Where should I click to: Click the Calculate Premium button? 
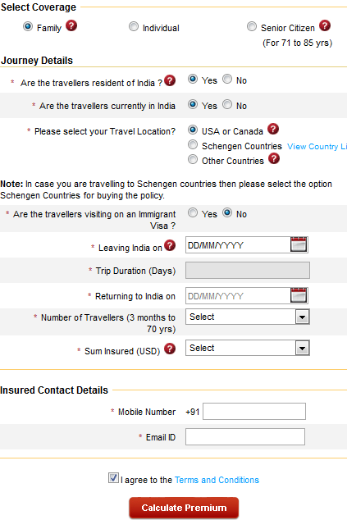point(184,508)
